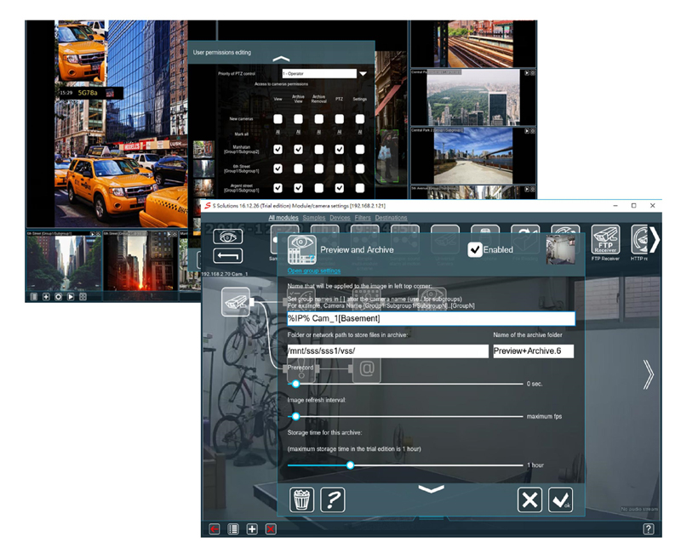This screenshot has width=681, height=553.
Task: Open PTZ priority dropdown arrow
Action: pos(363,74)
